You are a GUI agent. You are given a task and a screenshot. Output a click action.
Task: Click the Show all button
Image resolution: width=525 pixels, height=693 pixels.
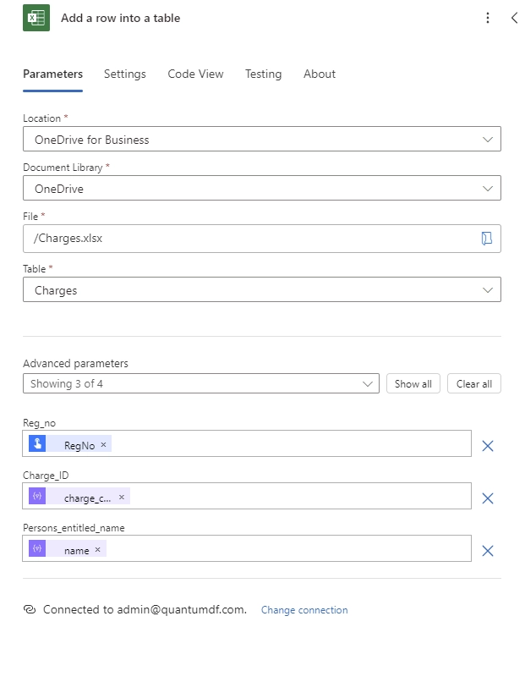click(x=413, y=383)
